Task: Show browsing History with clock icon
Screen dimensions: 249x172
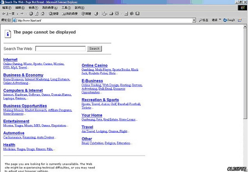Action: (x=96, y=14)
